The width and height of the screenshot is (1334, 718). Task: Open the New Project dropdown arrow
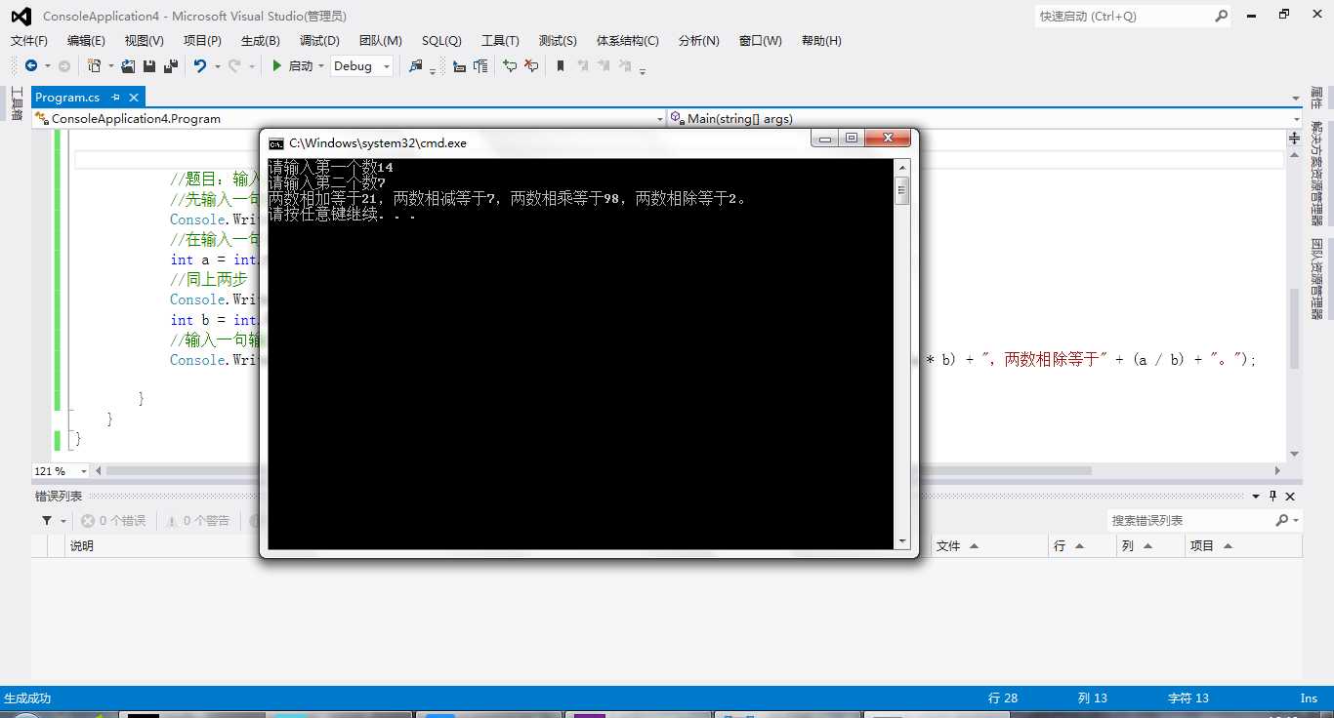110,66
